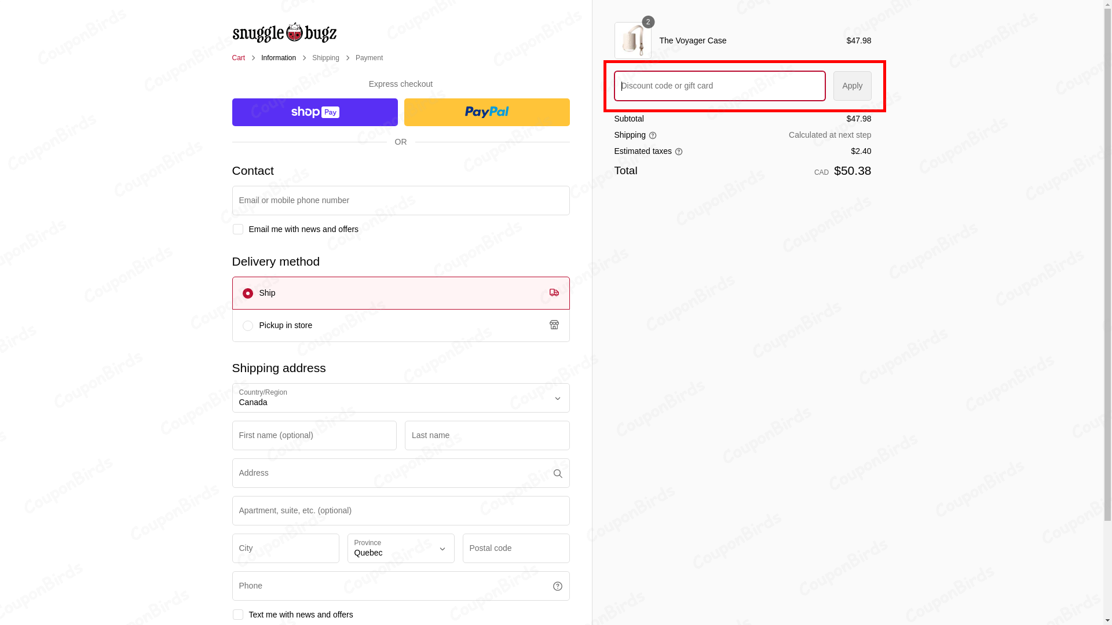Click the Snuggle Bugz logo

tap(284, 33)
